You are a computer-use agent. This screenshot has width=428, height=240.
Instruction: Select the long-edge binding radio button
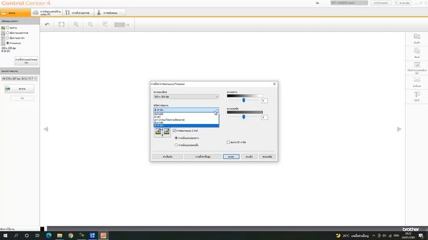(176, 138)
